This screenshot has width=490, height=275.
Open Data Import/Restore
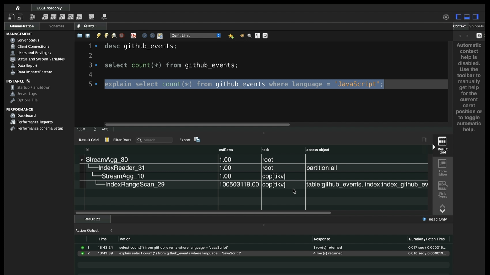34,72
